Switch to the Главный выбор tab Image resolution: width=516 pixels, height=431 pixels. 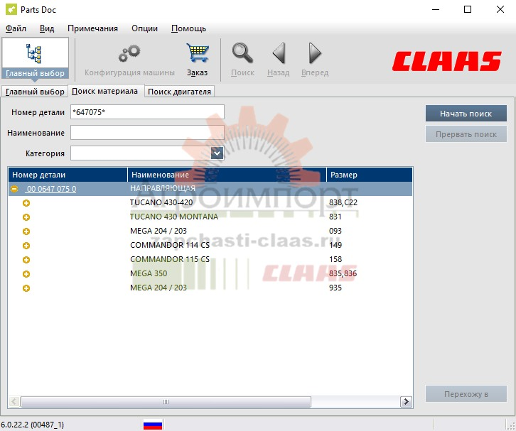tap(35, 92)
